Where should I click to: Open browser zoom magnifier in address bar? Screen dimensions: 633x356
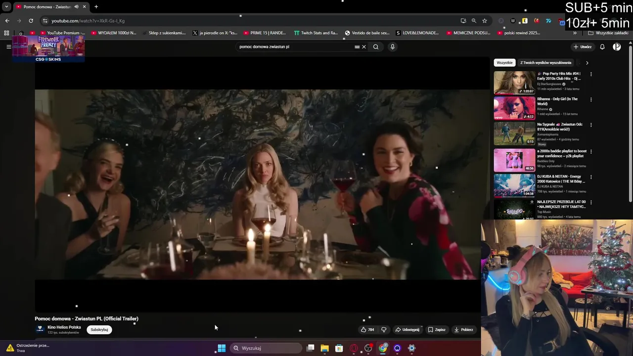pyautogui.click(x=474, y=21)
